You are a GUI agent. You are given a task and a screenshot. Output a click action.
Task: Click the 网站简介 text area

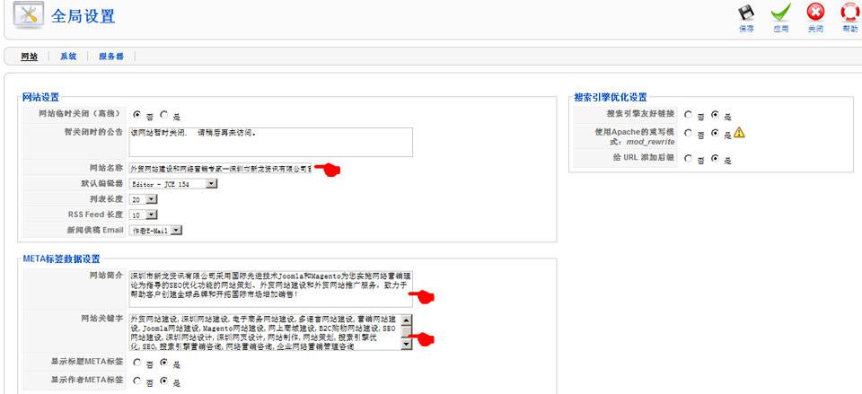coord(270,288)
